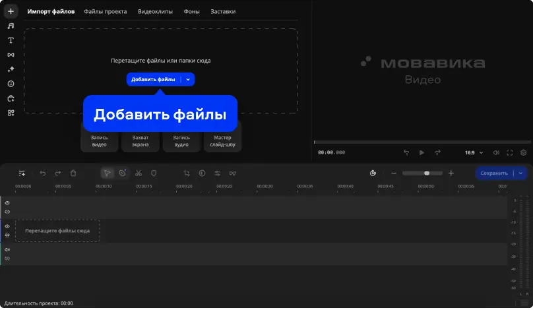
Task: Click the small Добавить файлы button
Action: 153,80
